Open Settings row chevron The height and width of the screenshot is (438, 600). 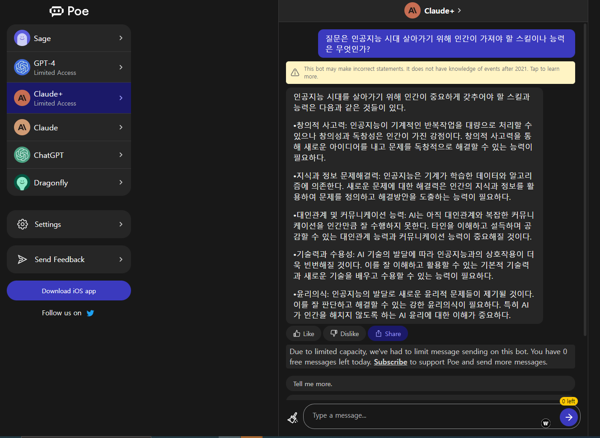[121, 224]
